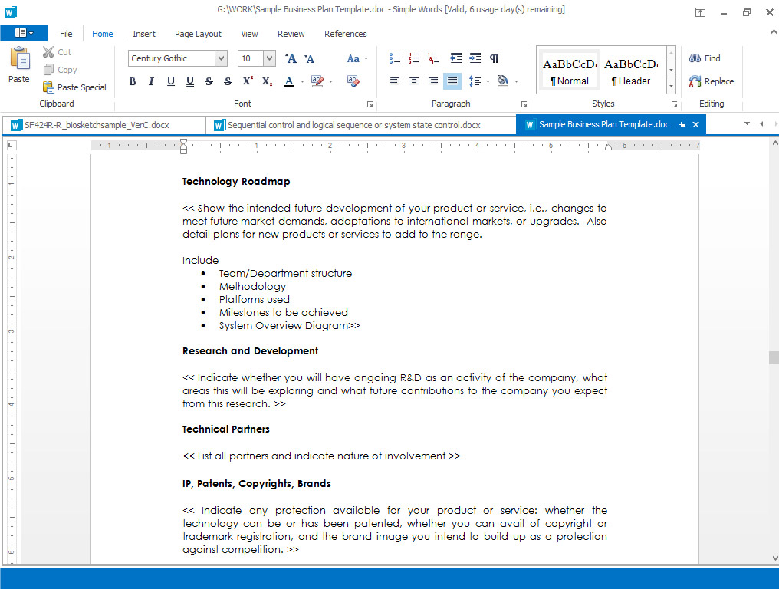
Task: Click the tab stop type selector at ruler corner
Action: coord(11,145)
